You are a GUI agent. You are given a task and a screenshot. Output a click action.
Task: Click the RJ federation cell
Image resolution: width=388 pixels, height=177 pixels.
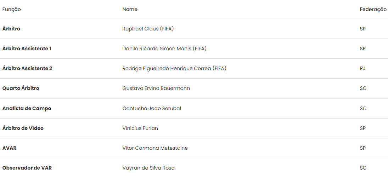point(362,68)
